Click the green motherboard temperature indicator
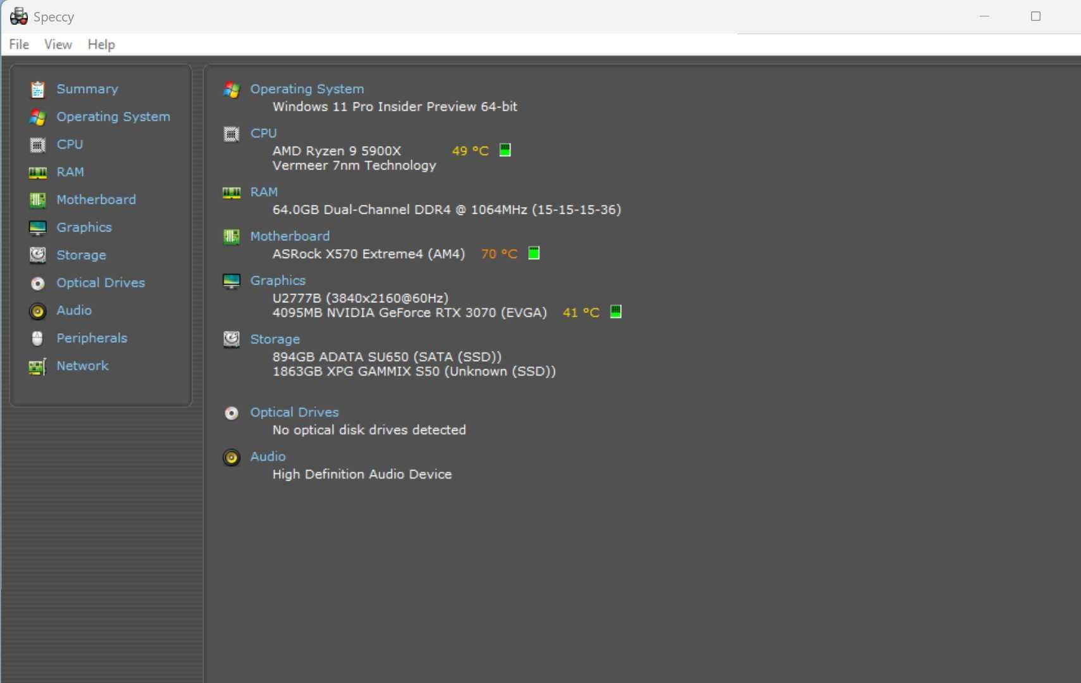The image size is (1081, 683). click(x=534, y=253)
